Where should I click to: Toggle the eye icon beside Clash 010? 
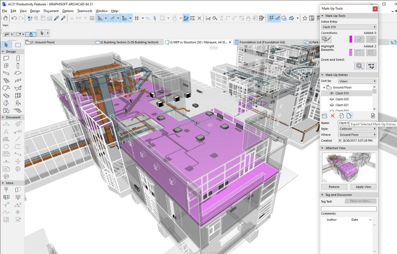click(331, 93)
